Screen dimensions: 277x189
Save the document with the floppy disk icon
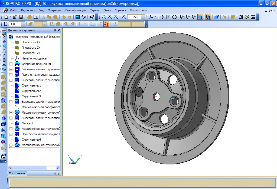(x=21, y=17)
